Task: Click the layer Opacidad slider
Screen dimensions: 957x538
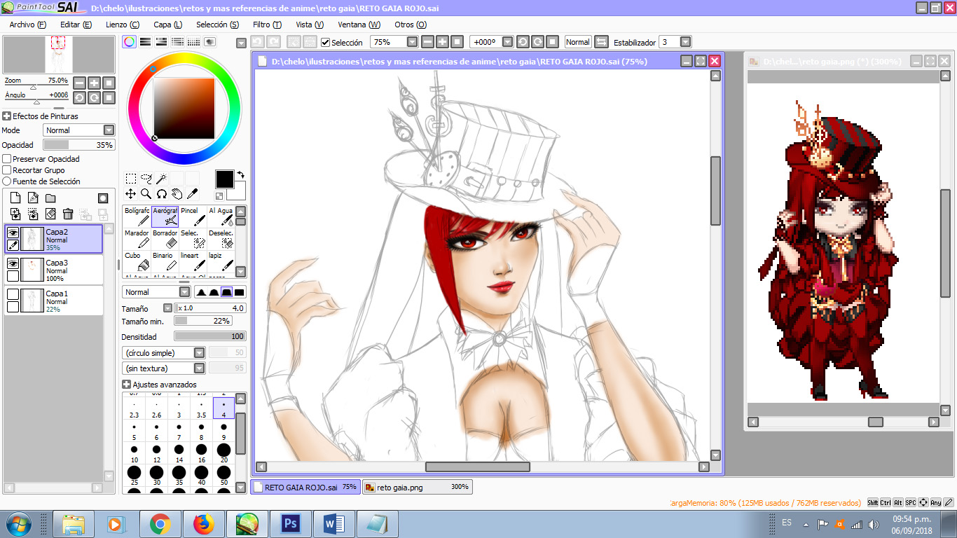Action: 78,145
